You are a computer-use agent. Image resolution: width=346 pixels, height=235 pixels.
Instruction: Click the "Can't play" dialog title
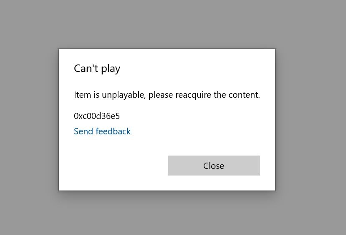(97, 68)
